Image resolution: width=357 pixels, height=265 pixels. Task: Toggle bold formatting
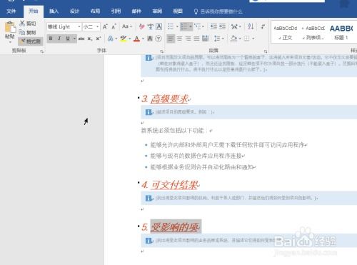tap(51, 39)
